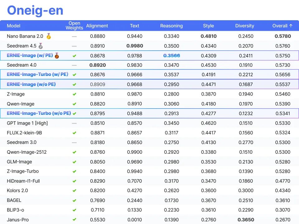Image resolution: width=299 pixels, height=224 pixels.
Task: Click the dash icon in GPT Image 1 [High] row
Action: pos(74,123)
